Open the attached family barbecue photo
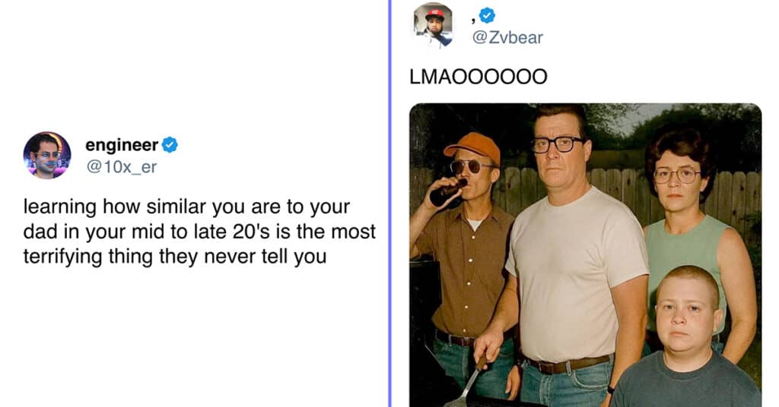779x407 pixels. tap(585, 255)
